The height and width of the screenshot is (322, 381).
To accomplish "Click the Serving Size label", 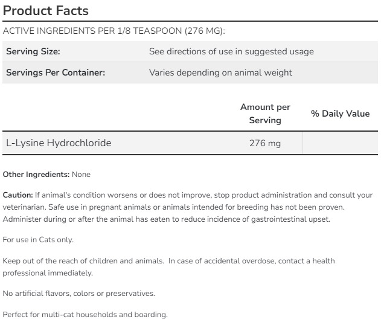I will [33, 52].
